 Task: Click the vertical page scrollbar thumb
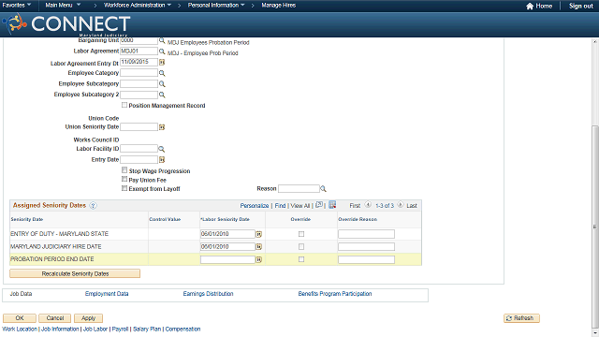click(x=595, y=226)
